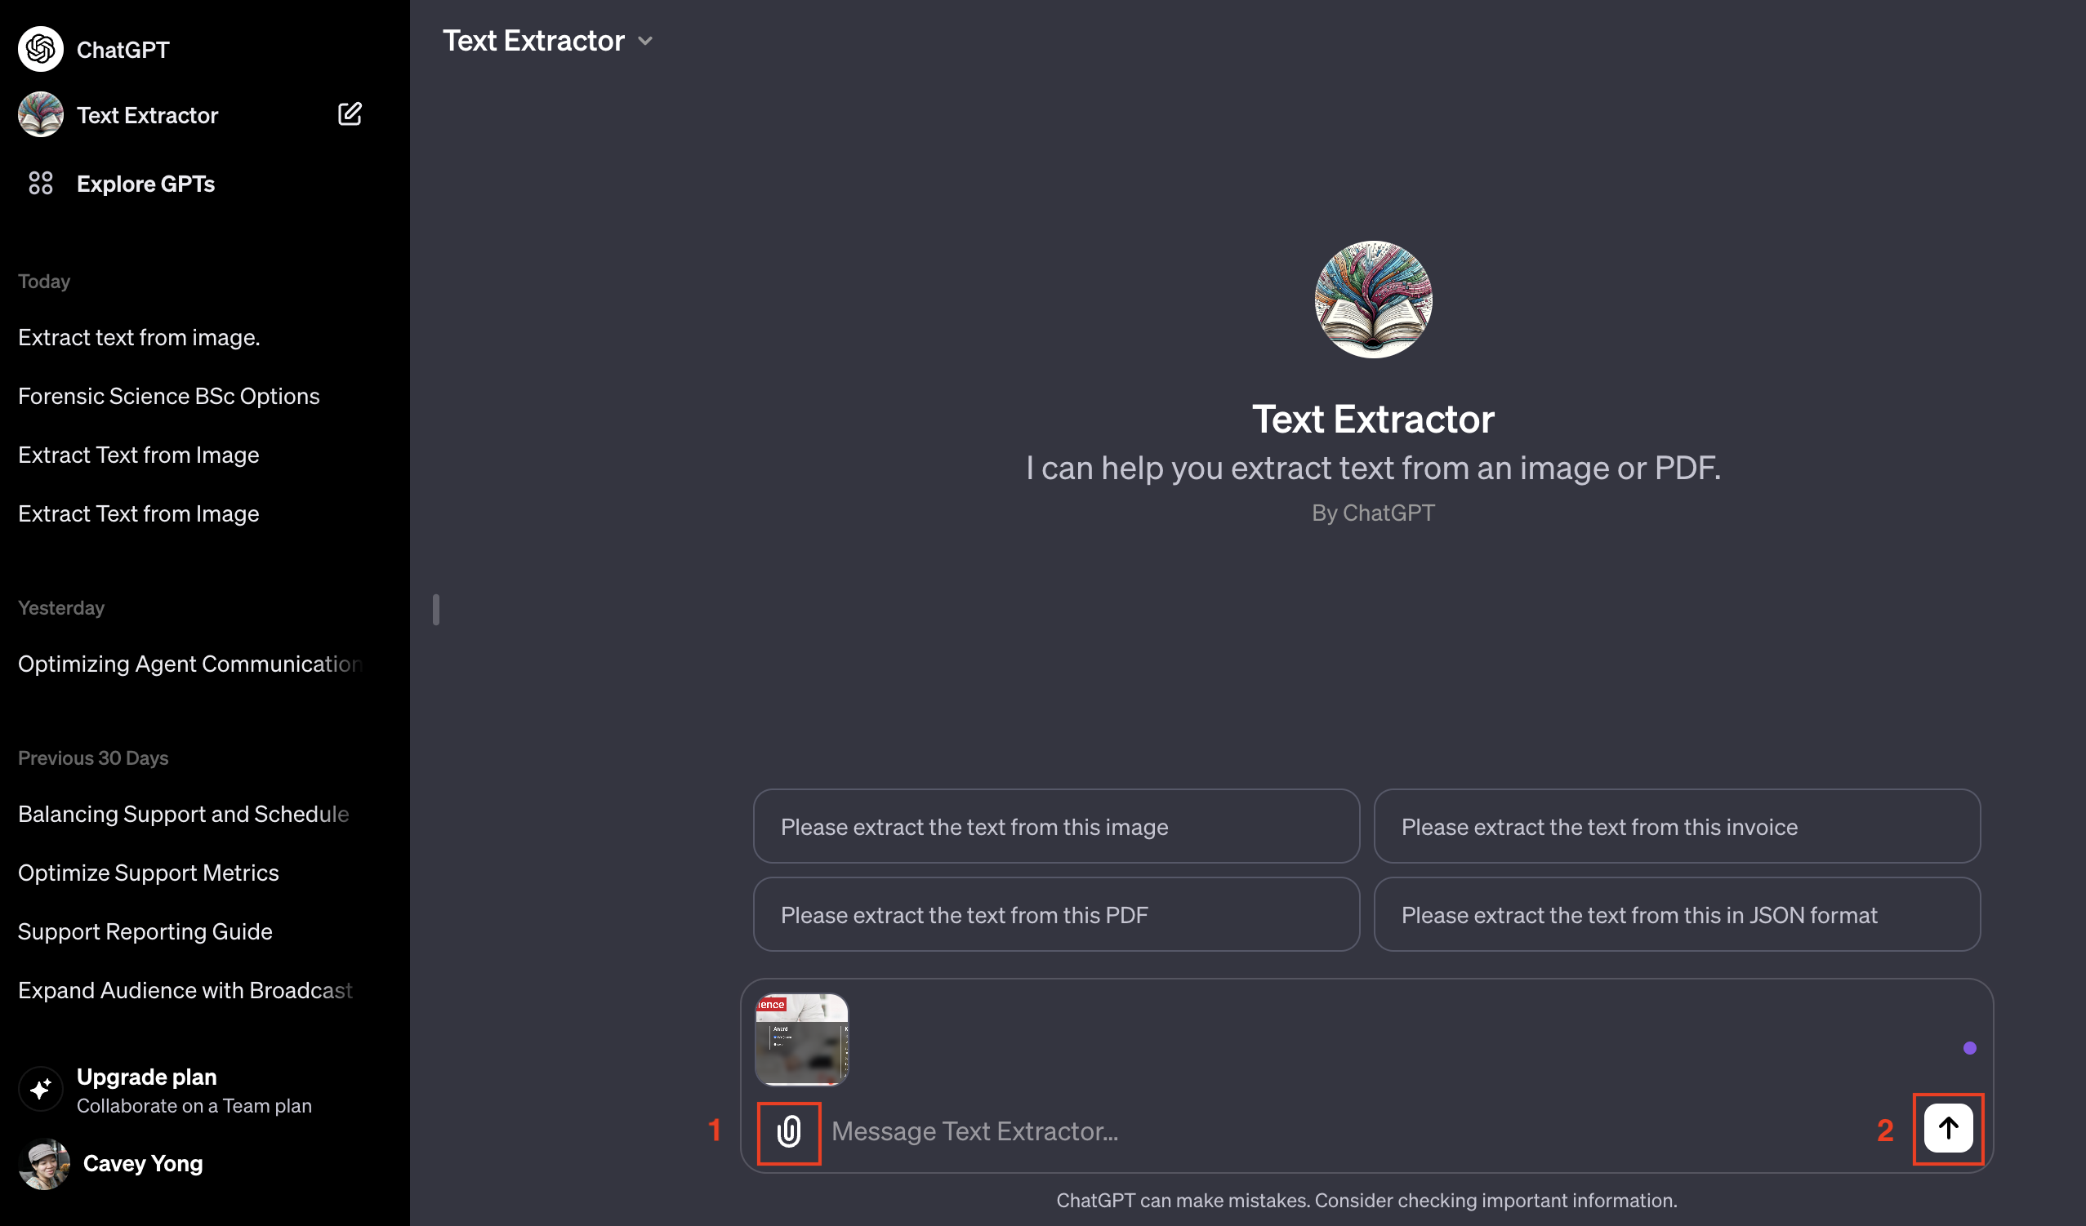The height and width of the screenshot is (1226, 2086).
Task: Click the Explore GPTs menu item
Action: tap(145, 184)
